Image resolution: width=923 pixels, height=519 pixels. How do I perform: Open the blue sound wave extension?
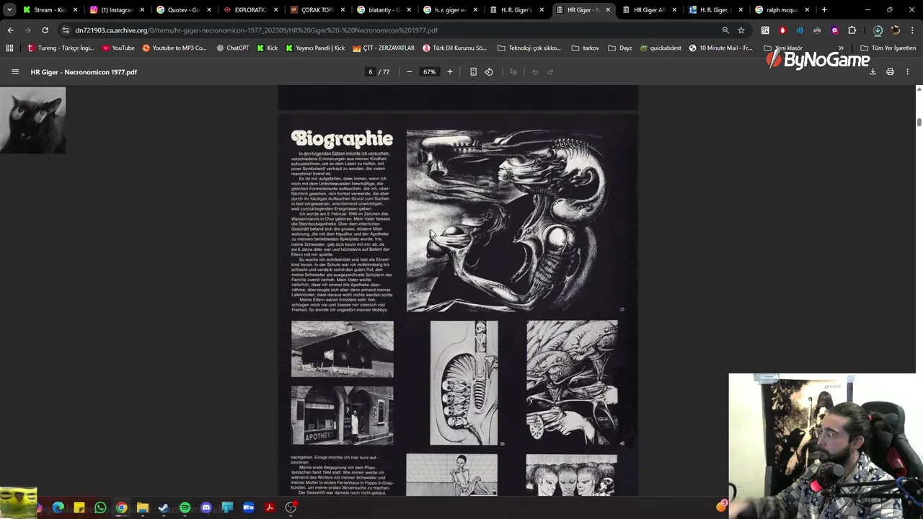(800, 30)
